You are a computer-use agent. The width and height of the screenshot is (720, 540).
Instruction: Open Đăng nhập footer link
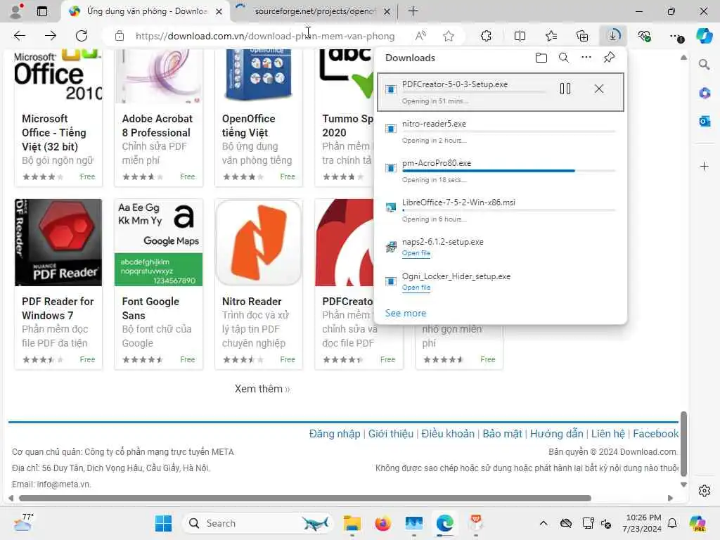tap(335, 433)
